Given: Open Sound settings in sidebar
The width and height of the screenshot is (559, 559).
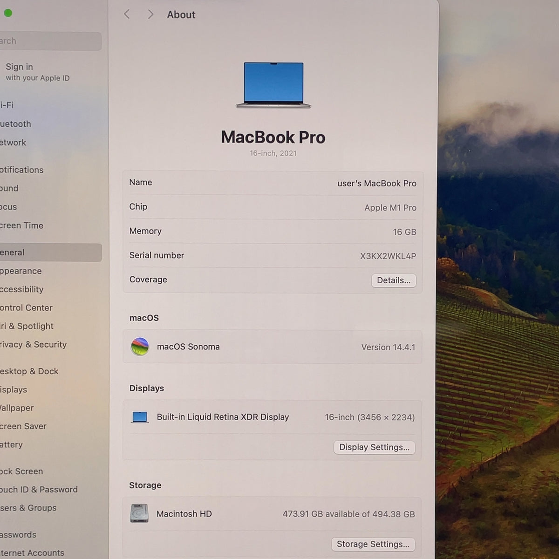Looking at the screenshot, I should pos(50,188).
